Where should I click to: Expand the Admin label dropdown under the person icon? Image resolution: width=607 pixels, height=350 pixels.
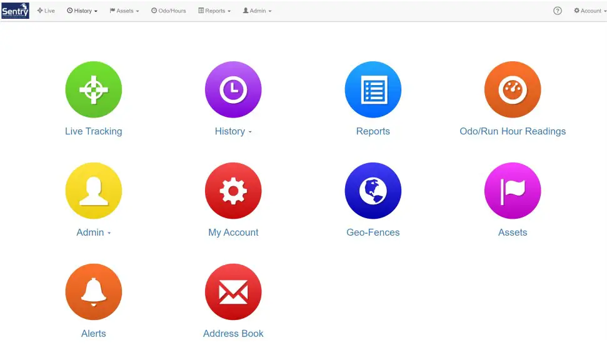[94, 232]
